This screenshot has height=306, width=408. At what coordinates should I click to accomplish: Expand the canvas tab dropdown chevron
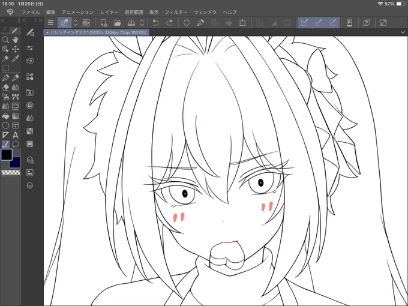point(403,32)
